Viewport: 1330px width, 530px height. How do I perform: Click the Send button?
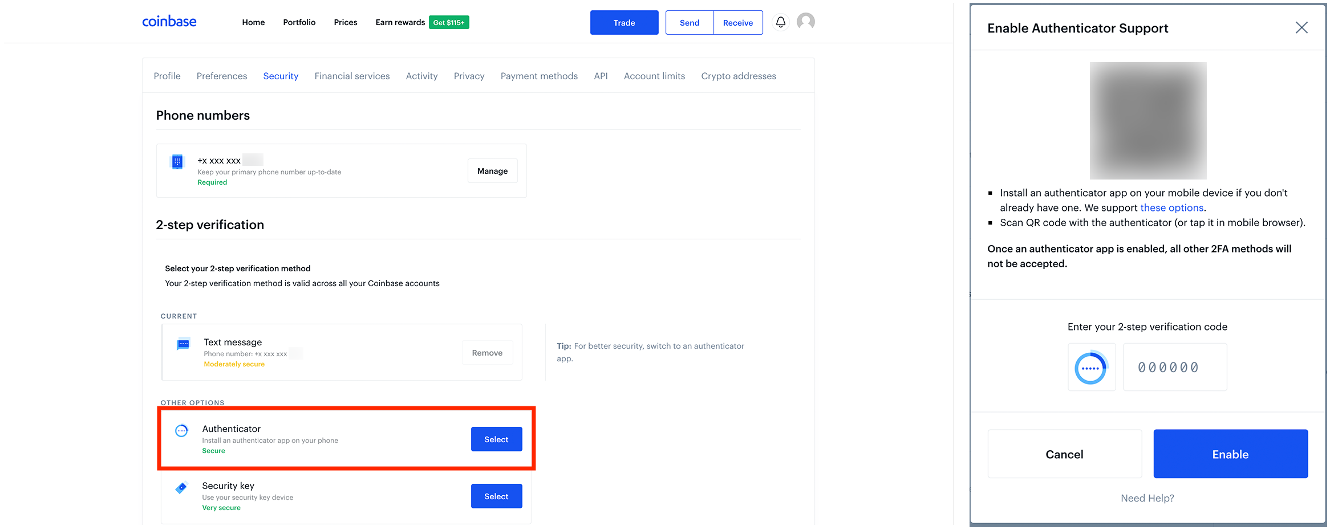coord(690,23)
